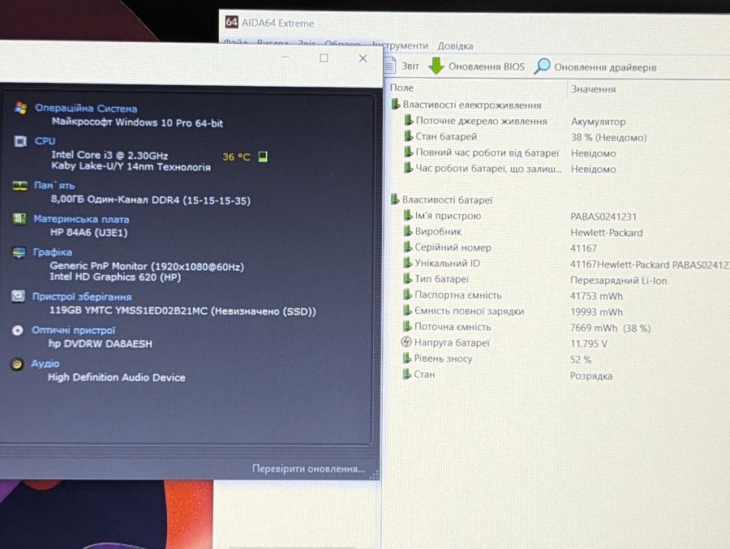Click the Windows flag icon beside Операційна Система
730x549 pixels.
(x=20, y=108)
